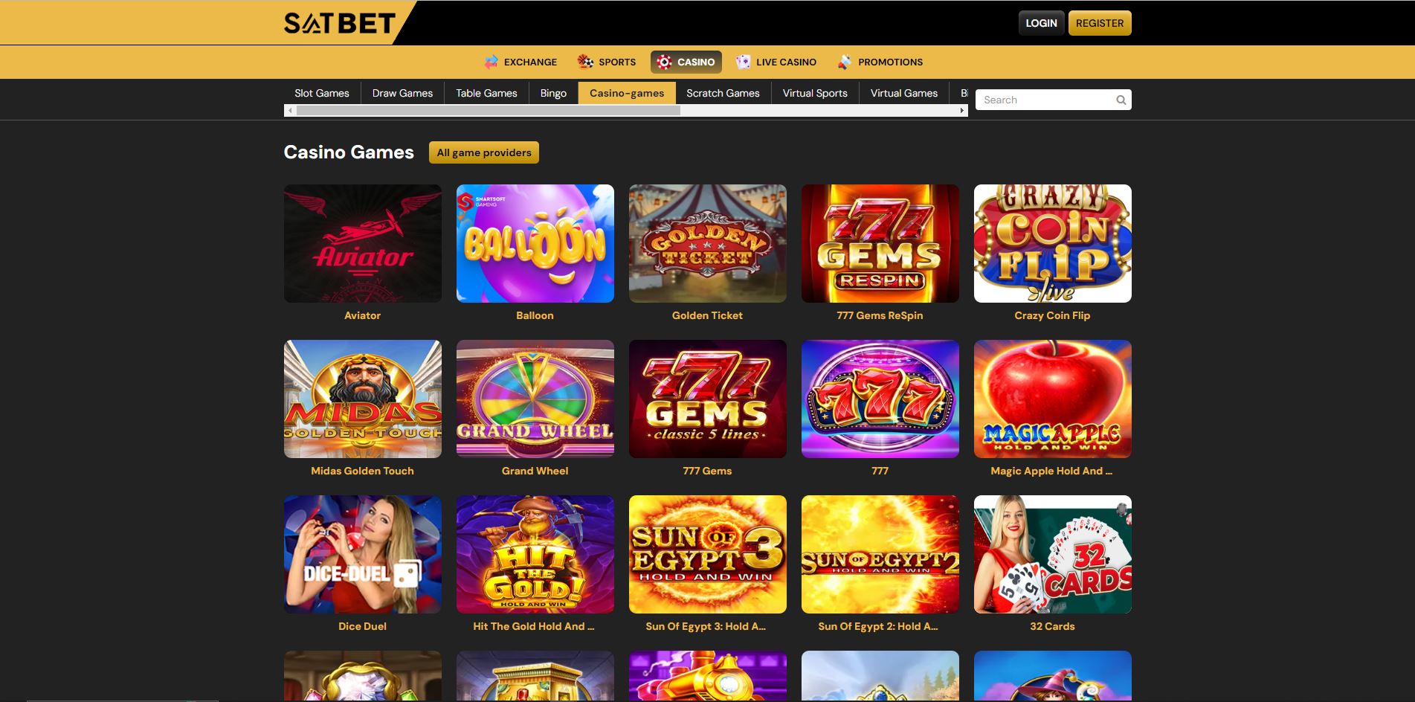Click the REGISTER button
Viewport: 1415px width, 702px height.
click(x=1100, y=23)
